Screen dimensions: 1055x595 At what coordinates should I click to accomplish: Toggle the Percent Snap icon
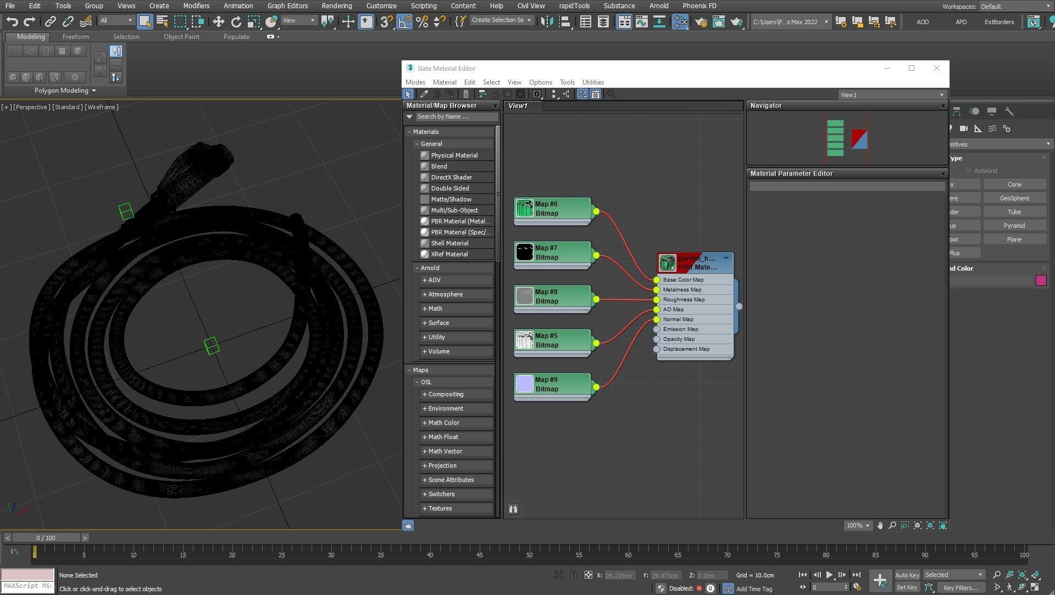pyautogui.click(x=422, y=21)
